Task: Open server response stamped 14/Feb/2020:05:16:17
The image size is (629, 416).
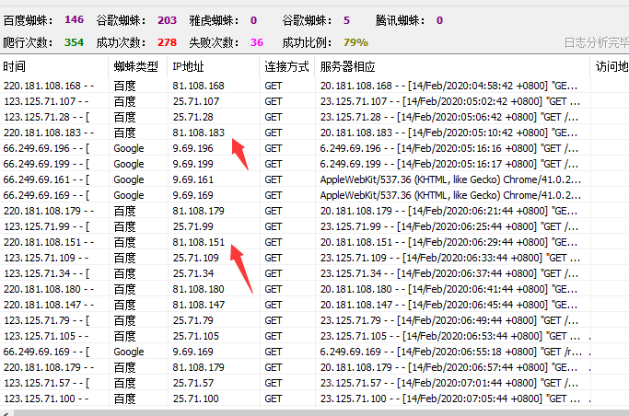Action: 449,164
